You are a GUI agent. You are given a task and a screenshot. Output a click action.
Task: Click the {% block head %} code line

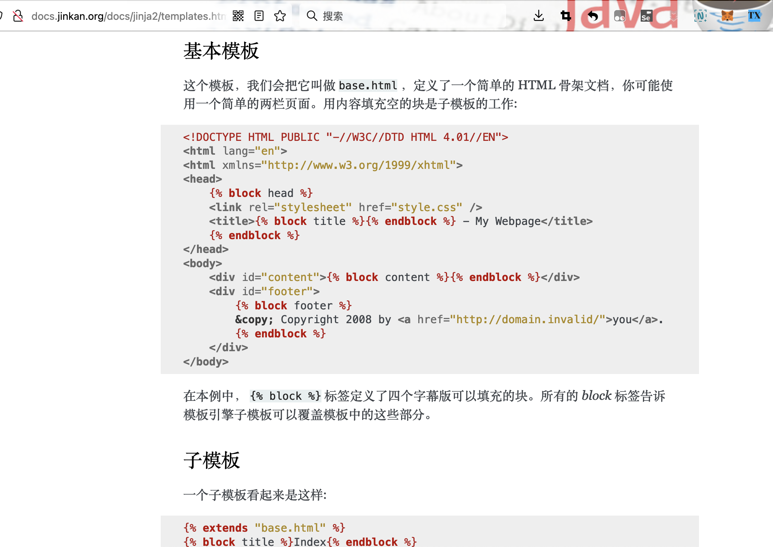pos(261,193)
